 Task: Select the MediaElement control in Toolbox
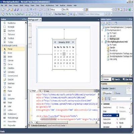pos(12,114)
